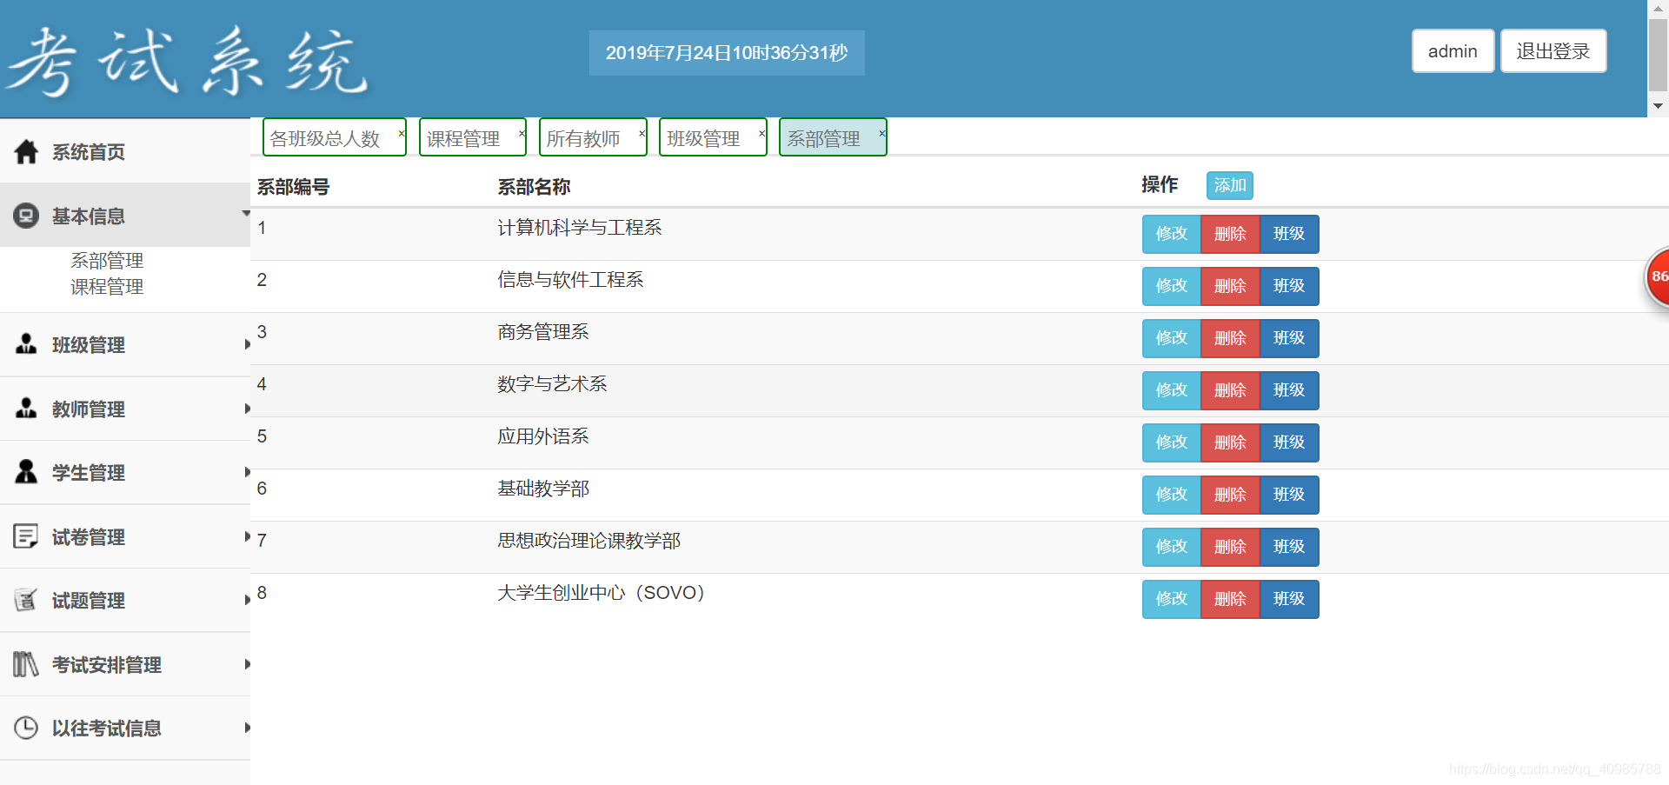Click the admin button
Image resolution: width=1669 pixels, height=785 pixels.
1453,51
